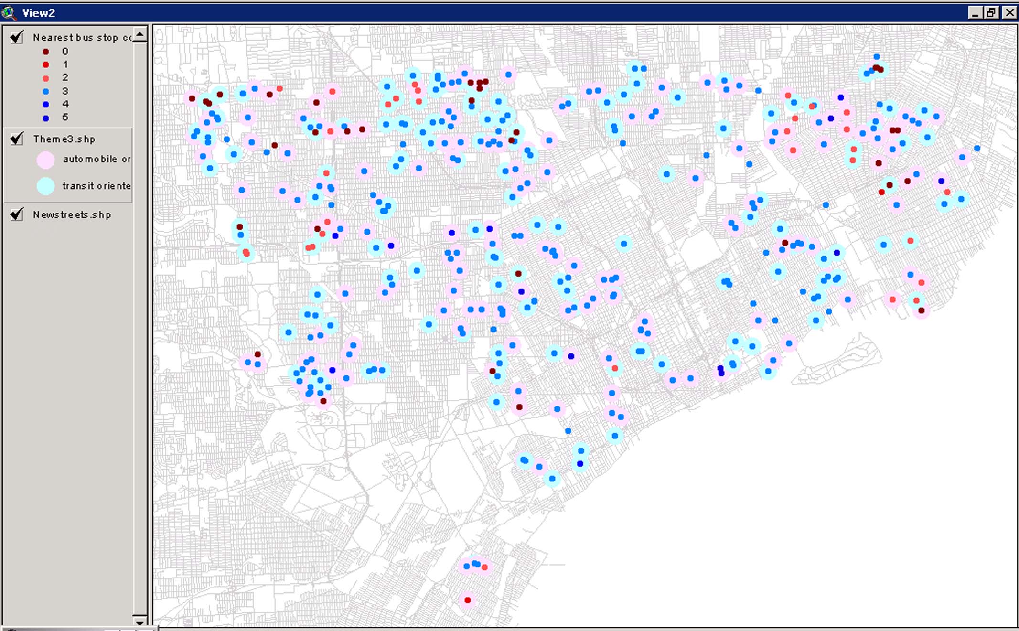Click the blue legend symbol for value 4
The width and height of the screenshot is (1019, 631).
tap(46, 104)
